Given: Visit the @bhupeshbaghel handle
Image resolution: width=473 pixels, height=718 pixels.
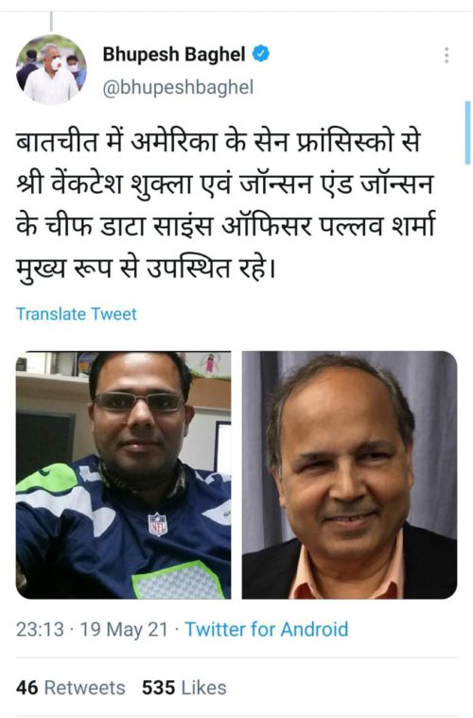Looking at the screenshot, I should tap(178, 87).
